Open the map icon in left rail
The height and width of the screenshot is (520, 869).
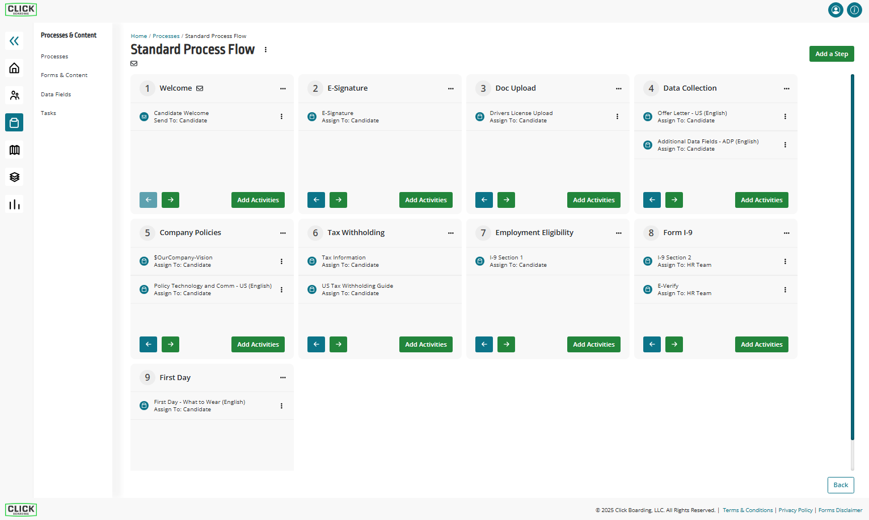14,150
